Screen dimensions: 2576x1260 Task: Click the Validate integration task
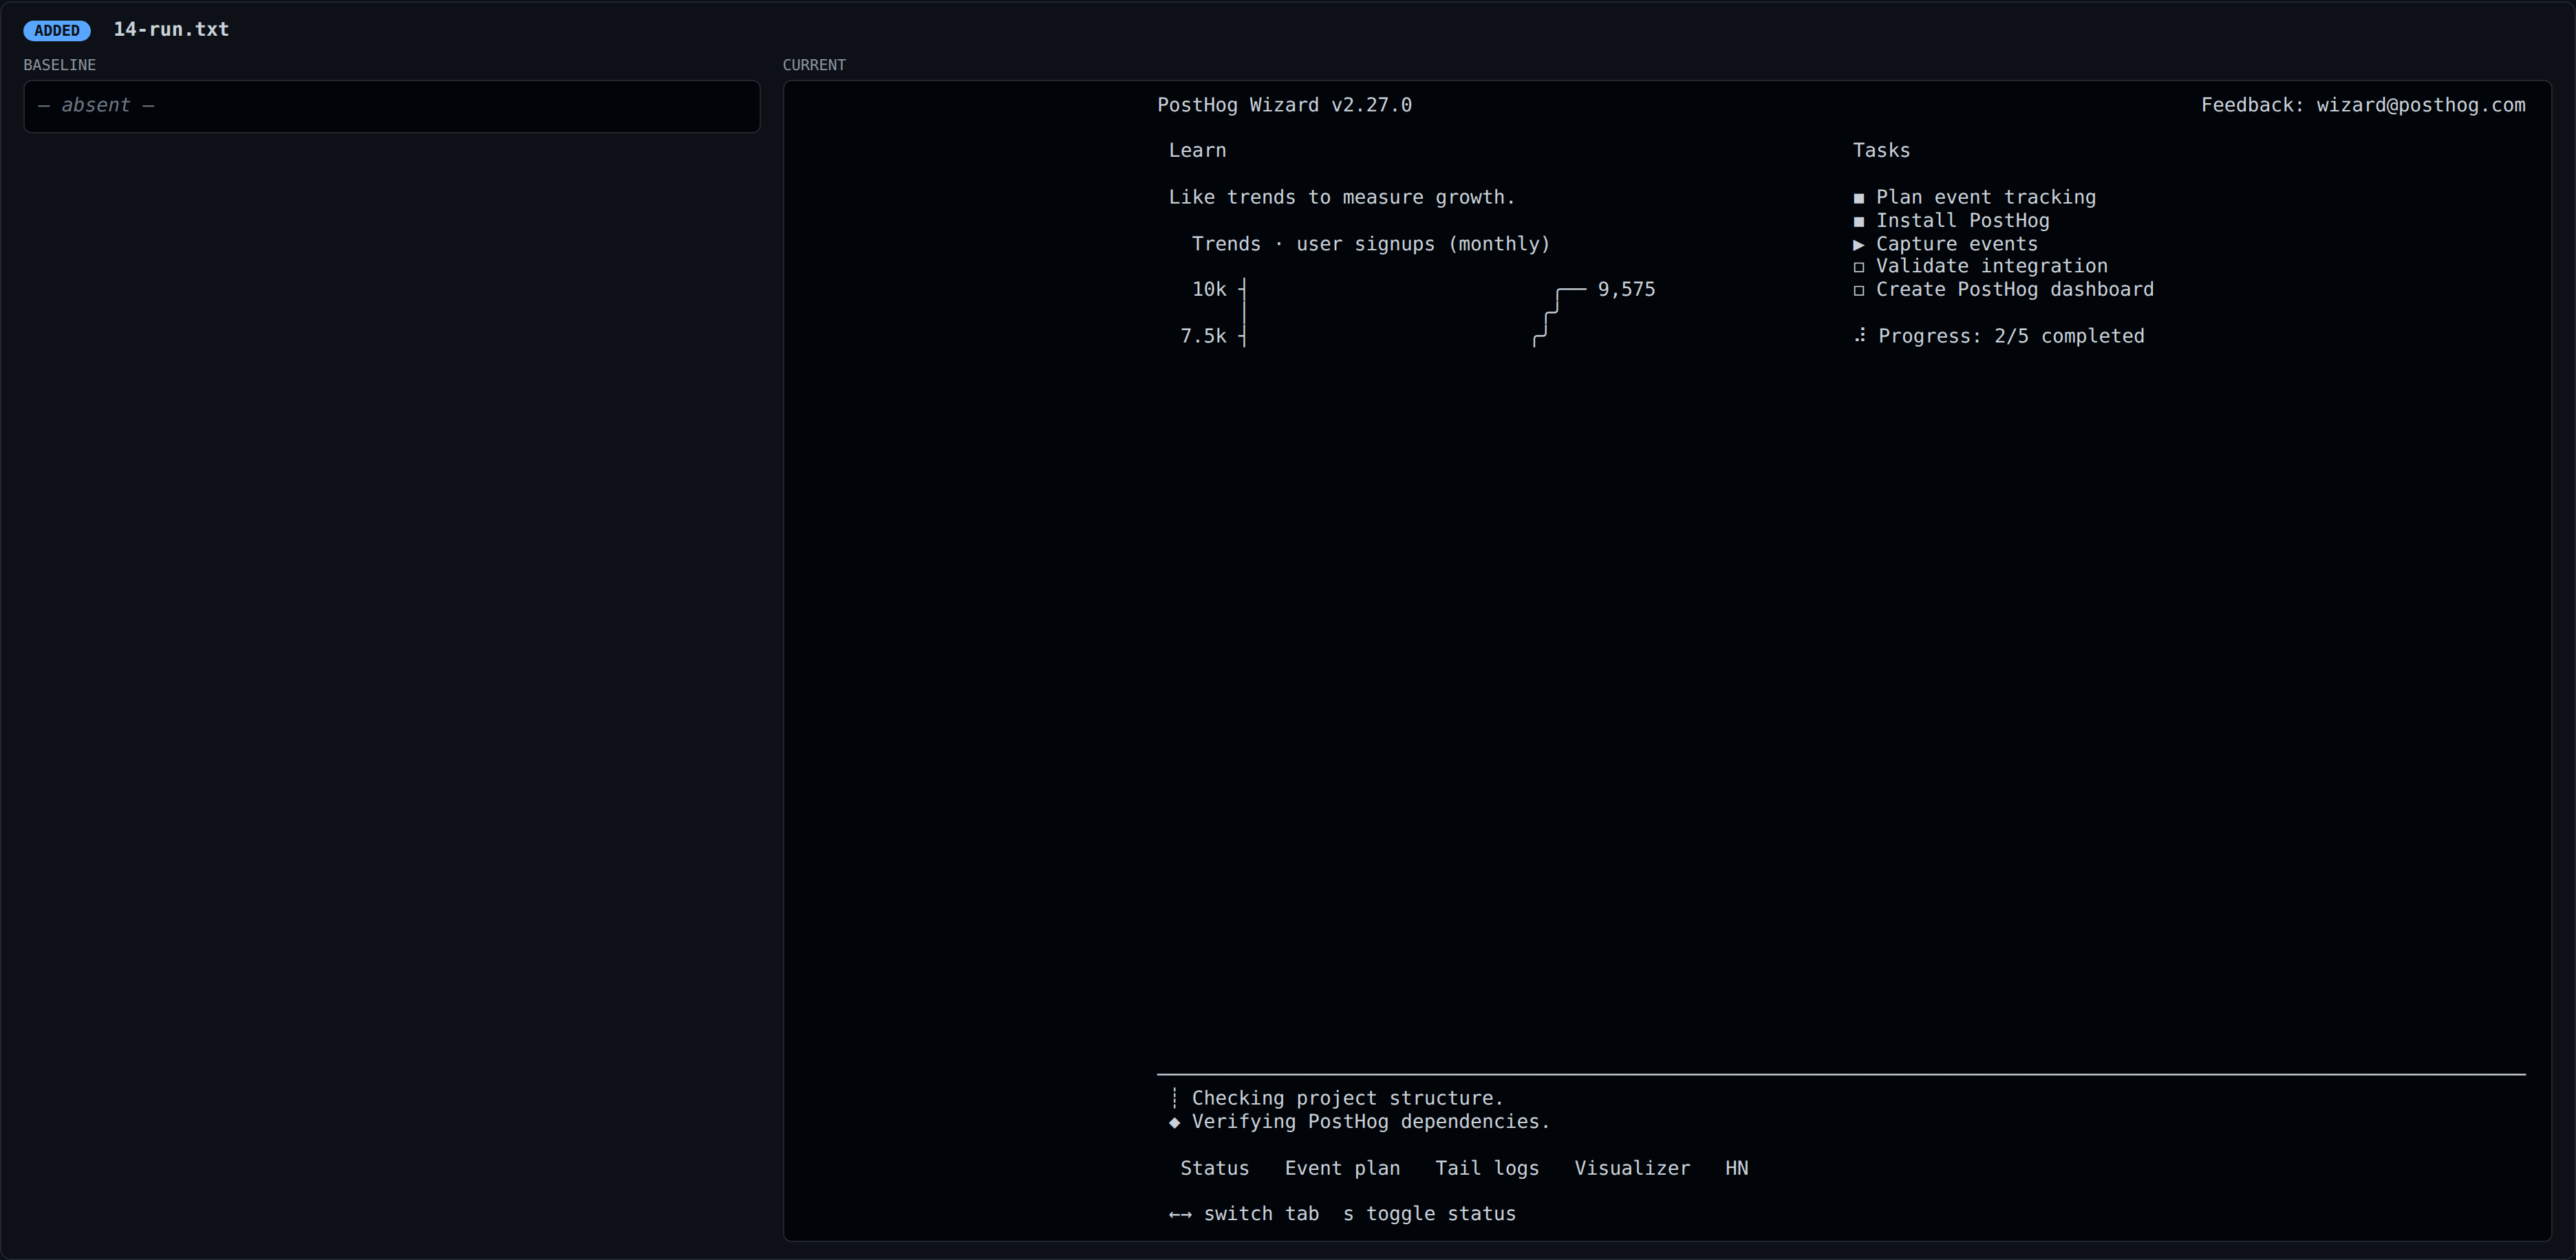(x=1991, y=266)
